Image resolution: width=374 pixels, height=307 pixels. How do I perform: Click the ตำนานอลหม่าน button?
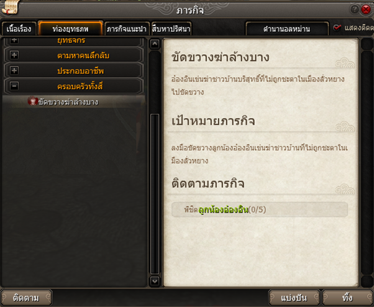point(287,29)
